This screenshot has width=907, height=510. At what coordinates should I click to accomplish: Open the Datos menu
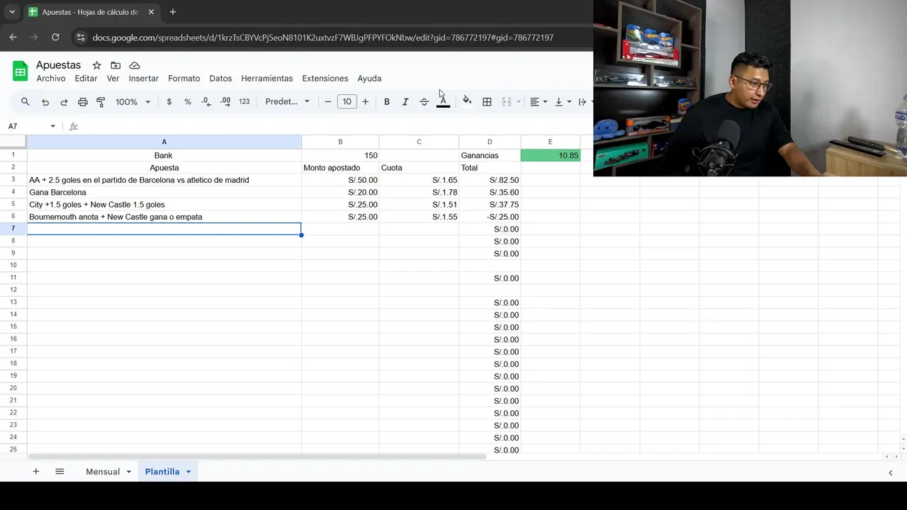[220, 79]
